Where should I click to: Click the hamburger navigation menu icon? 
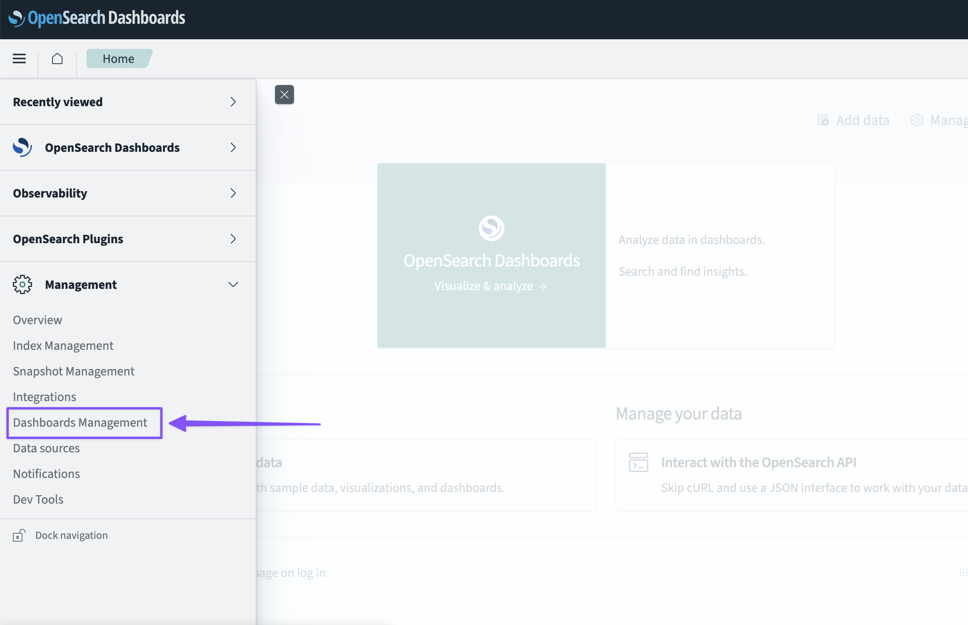pos(19,59)
